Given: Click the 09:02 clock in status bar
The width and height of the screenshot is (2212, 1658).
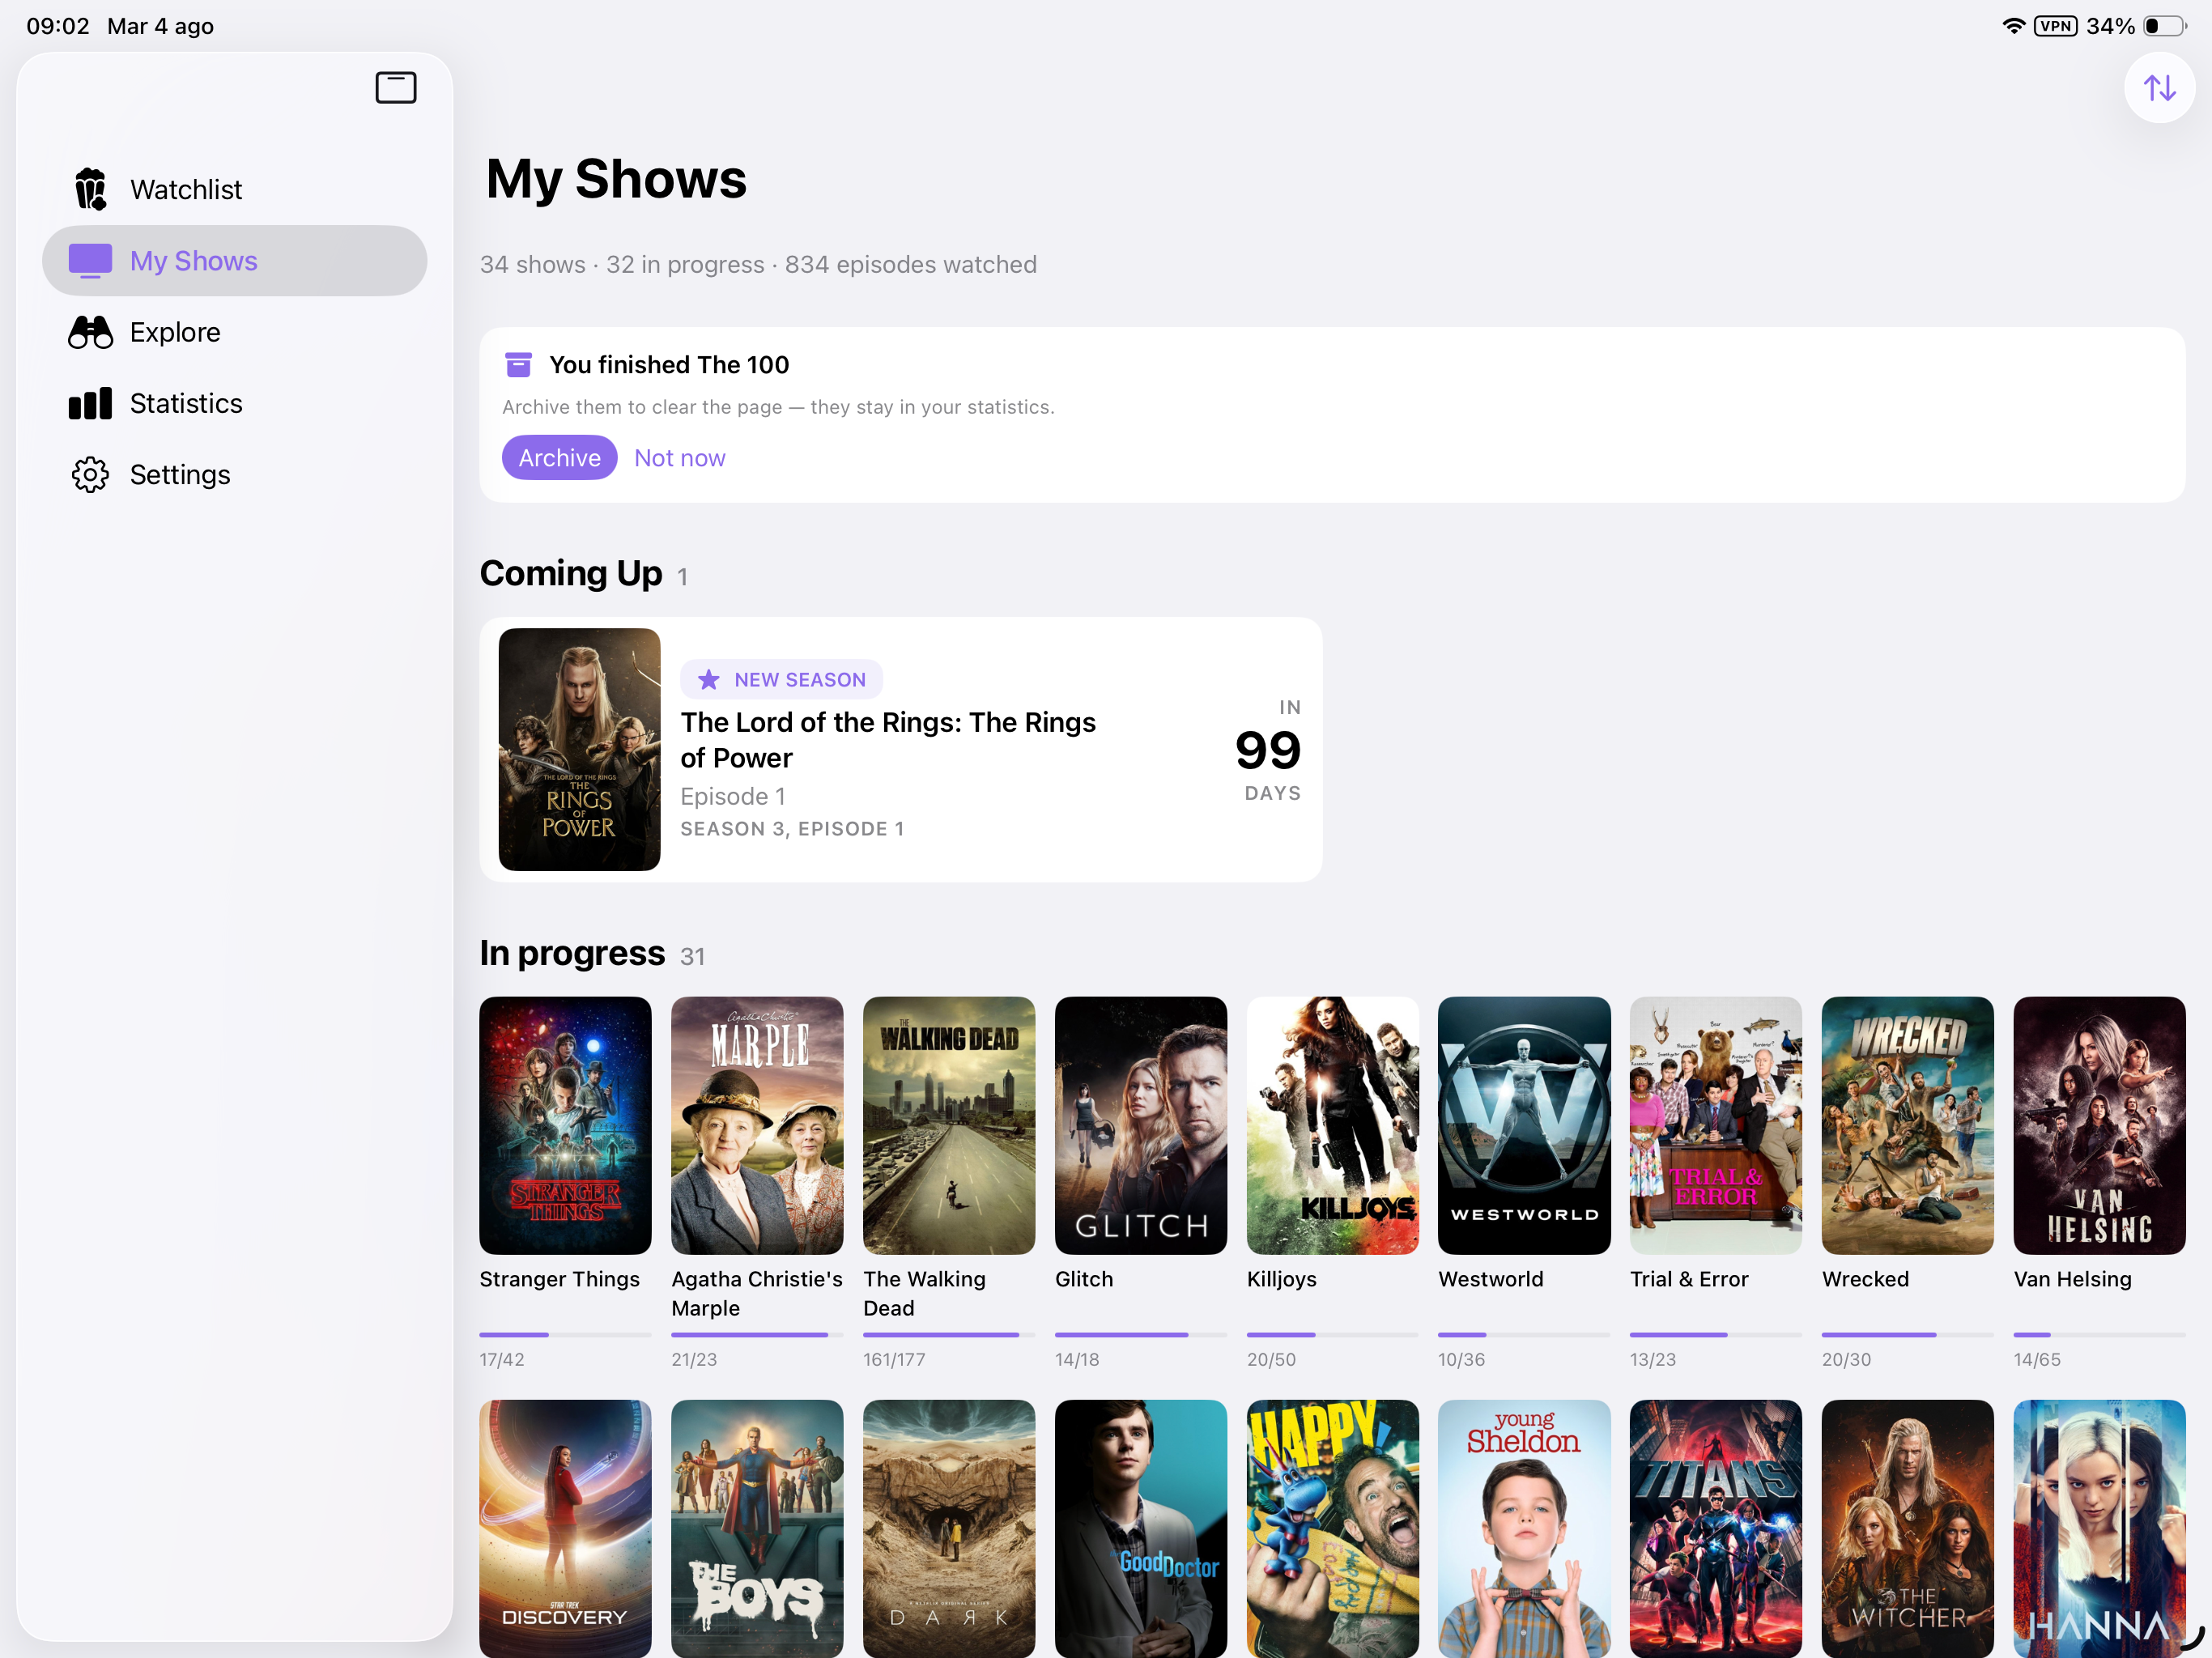Looking at the screenshot, I should [58, 26].
